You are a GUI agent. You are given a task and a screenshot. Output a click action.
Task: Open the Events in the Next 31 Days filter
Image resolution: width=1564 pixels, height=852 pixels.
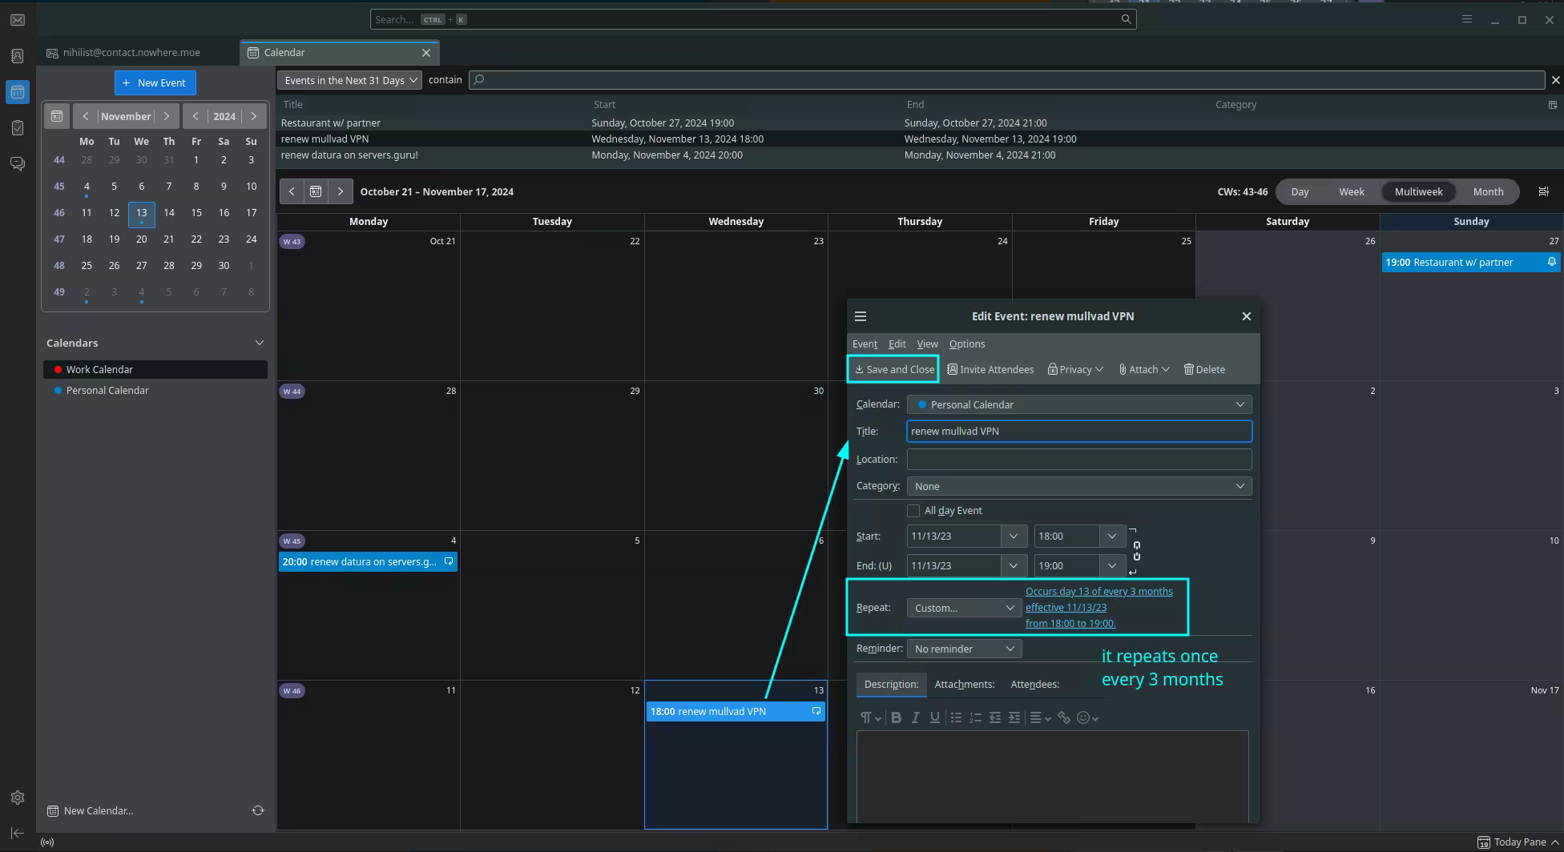coord(349,80)
